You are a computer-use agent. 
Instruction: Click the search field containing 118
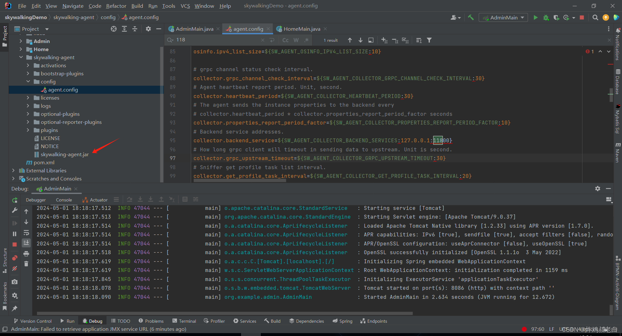click(217, 40)
